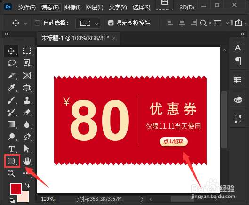Open the Color palette panel
This screenshot has height=205, width=249.
tap(238, 100)
